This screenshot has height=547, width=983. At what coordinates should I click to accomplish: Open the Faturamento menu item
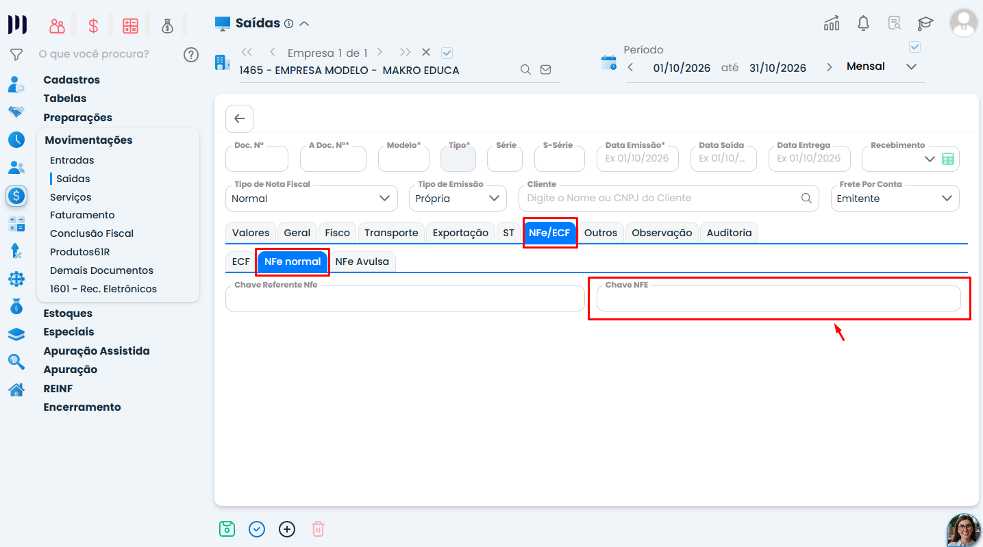point(82,215)
